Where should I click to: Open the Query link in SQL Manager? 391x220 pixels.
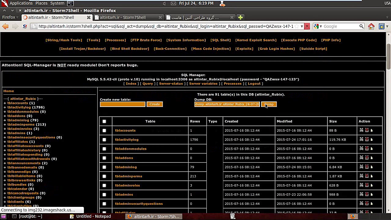point(148,83)
